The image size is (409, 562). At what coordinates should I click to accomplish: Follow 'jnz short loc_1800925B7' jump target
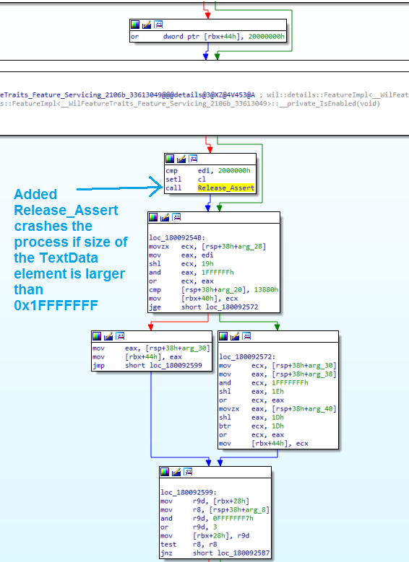(x=244, y=553)
